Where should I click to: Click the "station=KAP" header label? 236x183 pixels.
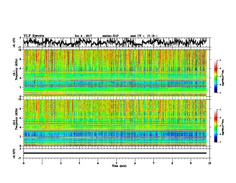(111, 36)
